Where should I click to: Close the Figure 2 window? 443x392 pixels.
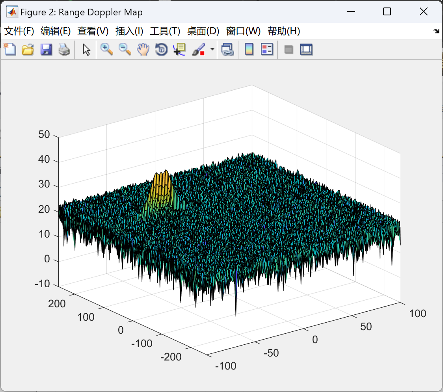pyautogui.click(x=424, y=11)
